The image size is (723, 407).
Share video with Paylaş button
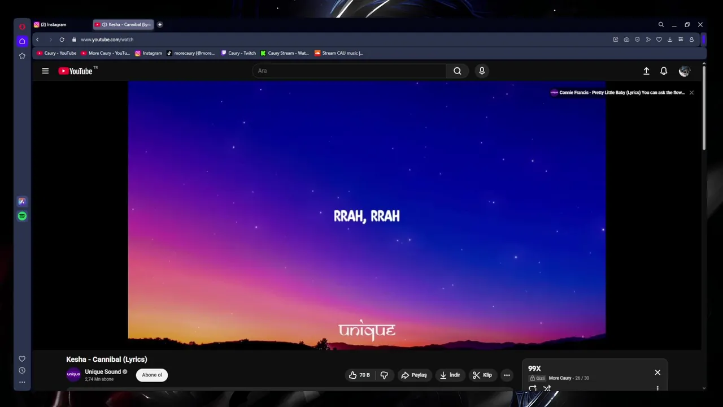click(x=414, y=375)
